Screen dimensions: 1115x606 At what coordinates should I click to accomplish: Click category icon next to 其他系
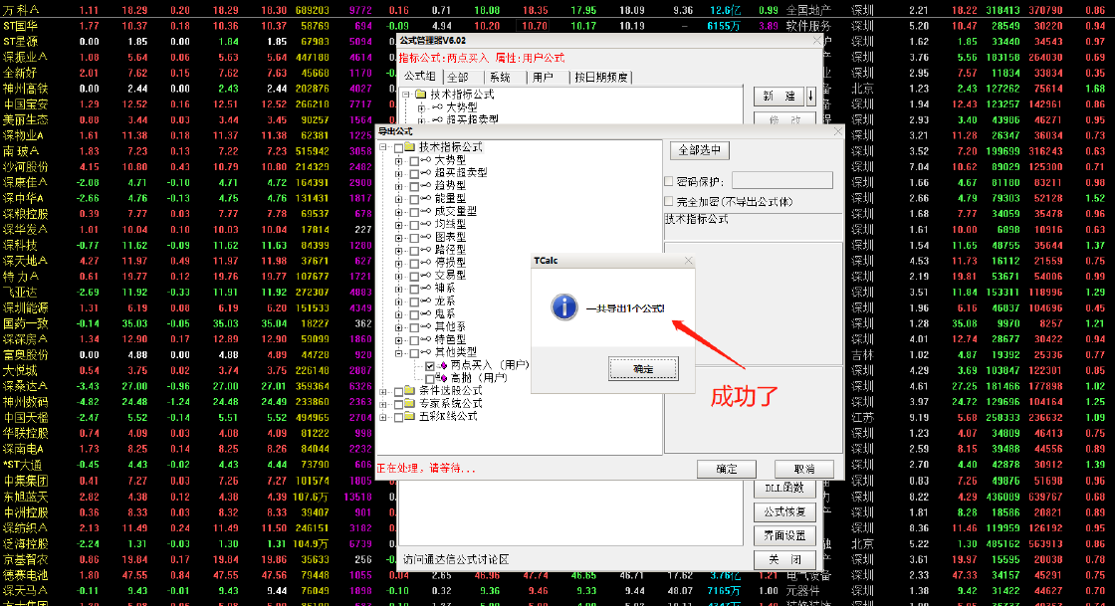tap(426, 326)
